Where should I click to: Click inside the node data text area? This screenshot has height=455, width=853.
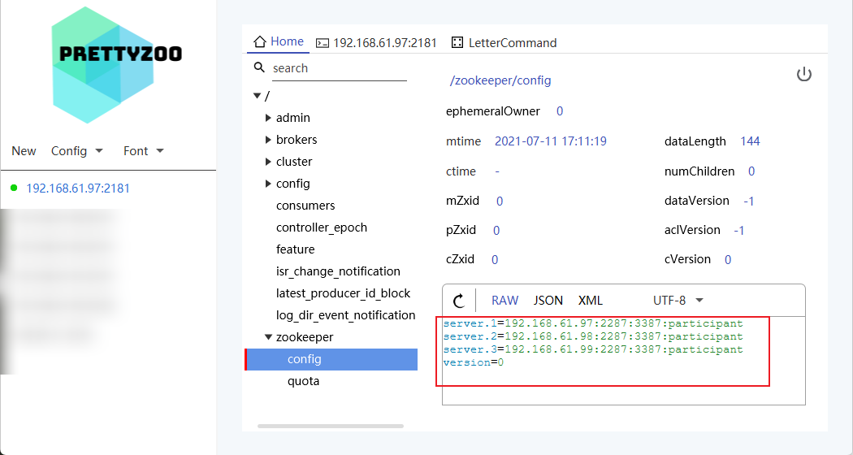pyautogui.click(x=623, y=360)
